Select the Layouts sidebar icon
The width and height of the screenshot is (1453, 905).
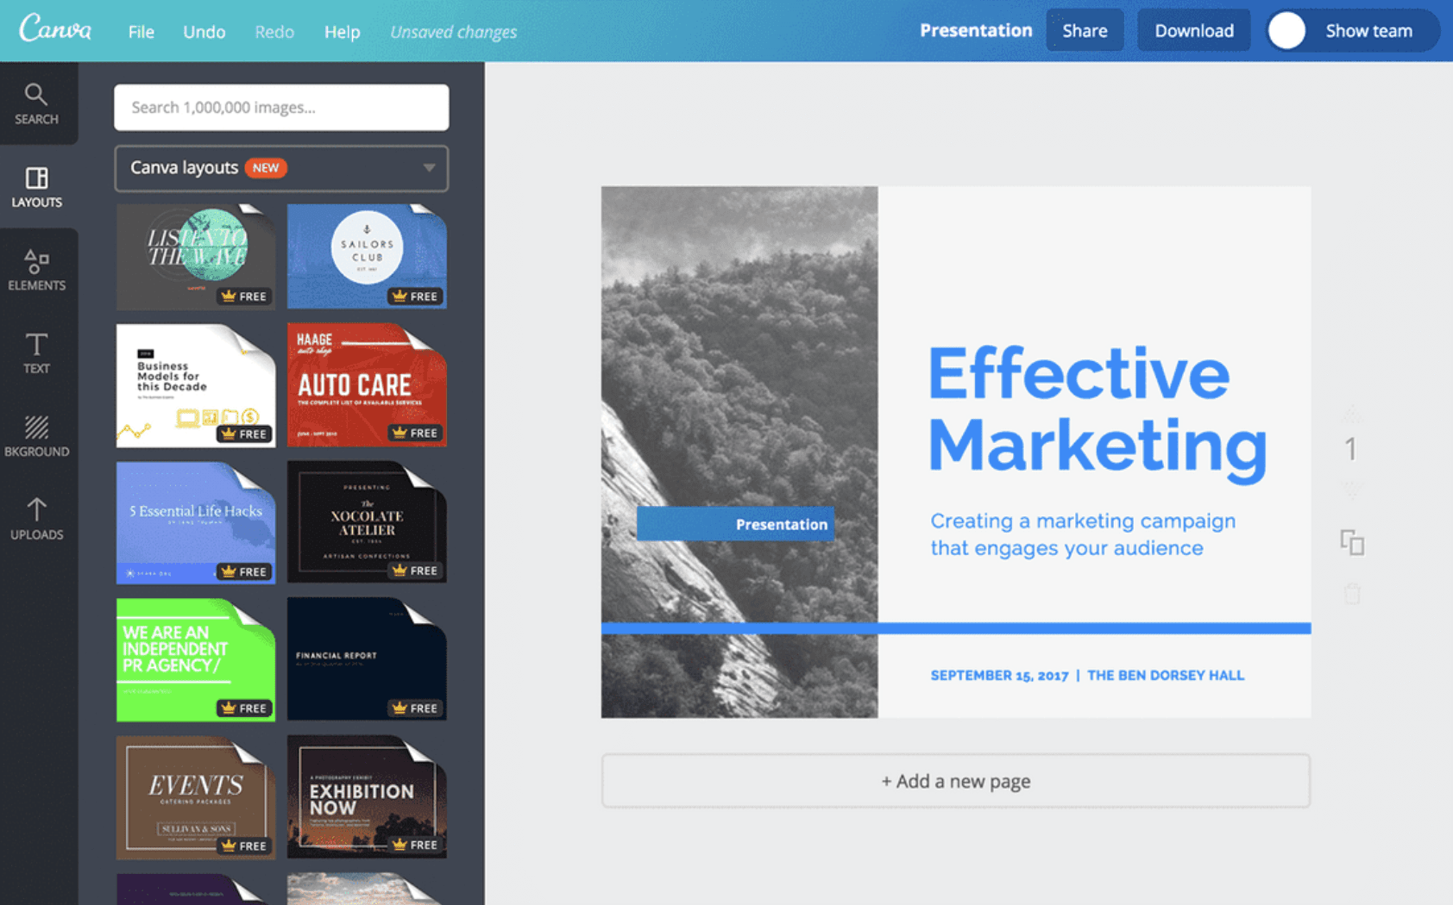[x=36, y=187]
